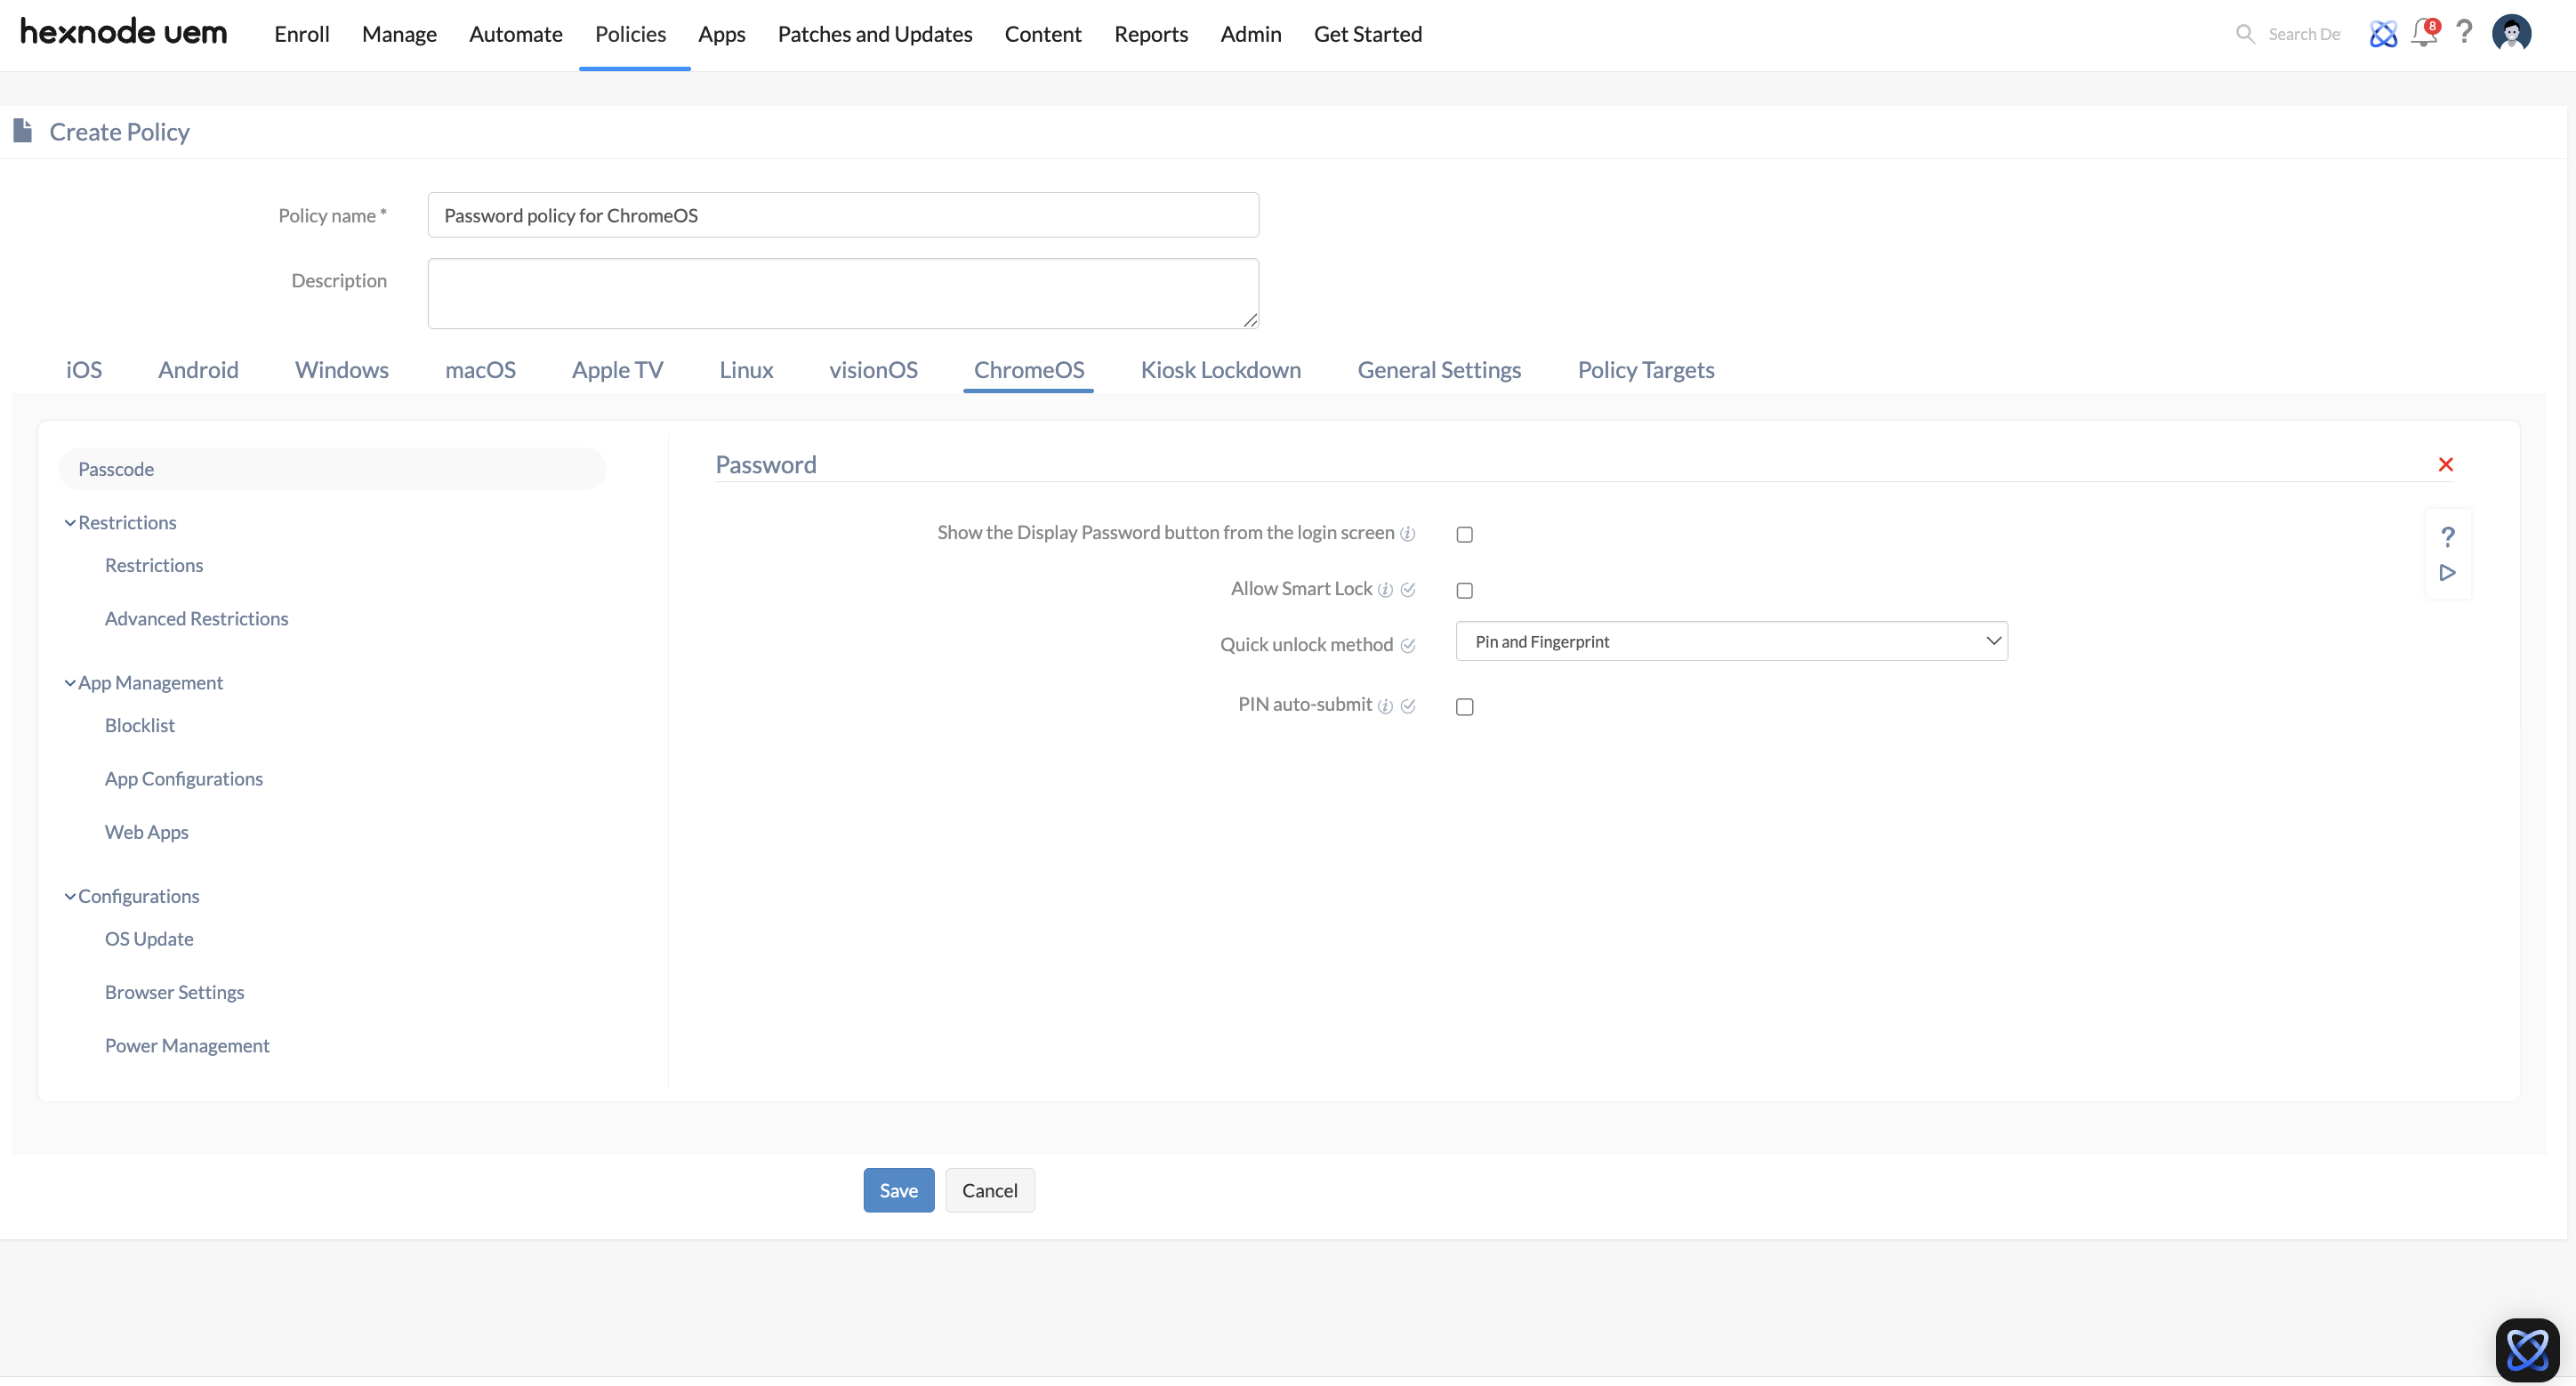The width and height of the screenshot is (2576, 1386).
Task: Click info icon beside PIN auto-submit
Action: (x=1385, y=706)
